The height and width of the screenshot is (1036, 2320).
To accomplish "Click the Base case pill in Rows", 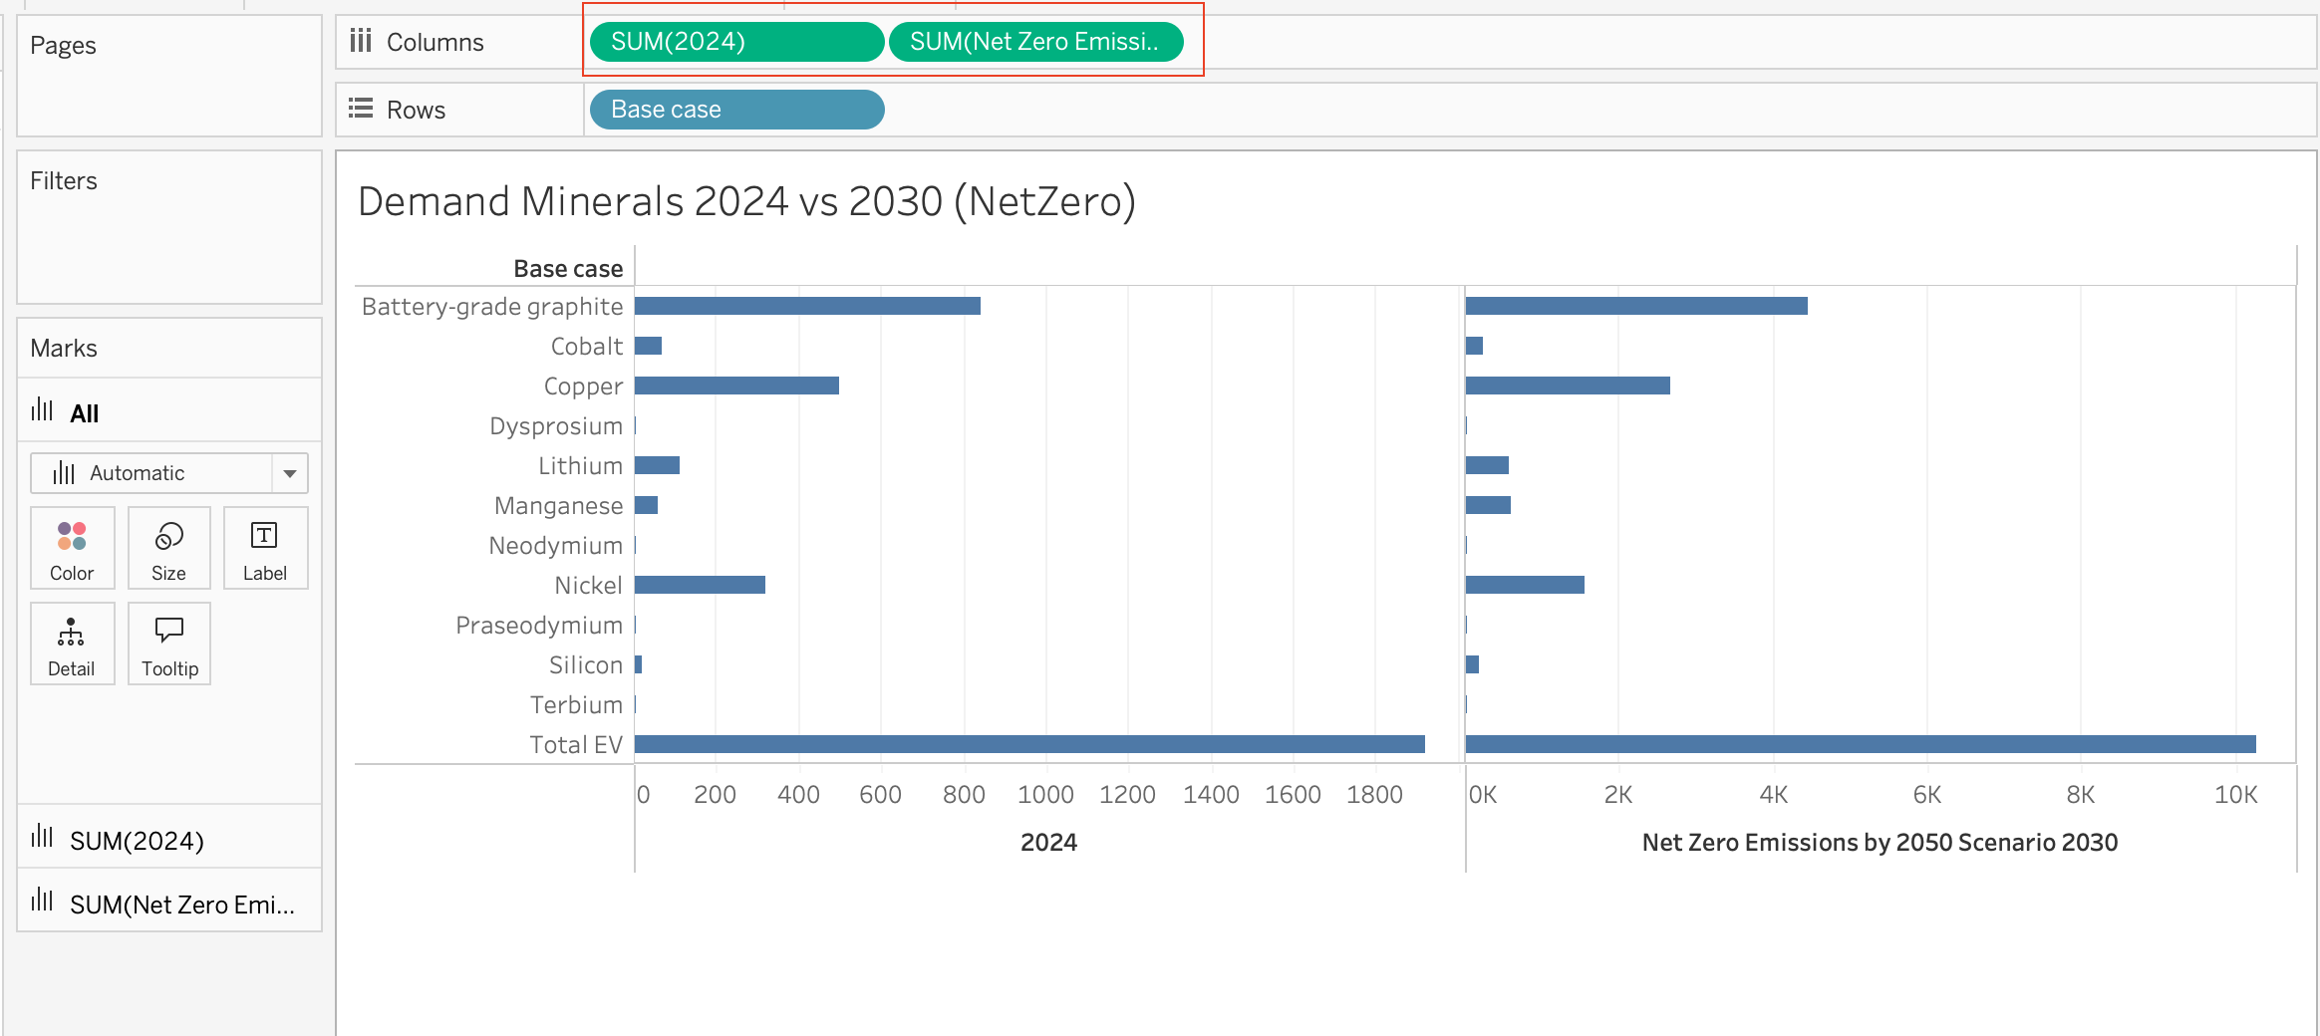I will coord(736,110).
